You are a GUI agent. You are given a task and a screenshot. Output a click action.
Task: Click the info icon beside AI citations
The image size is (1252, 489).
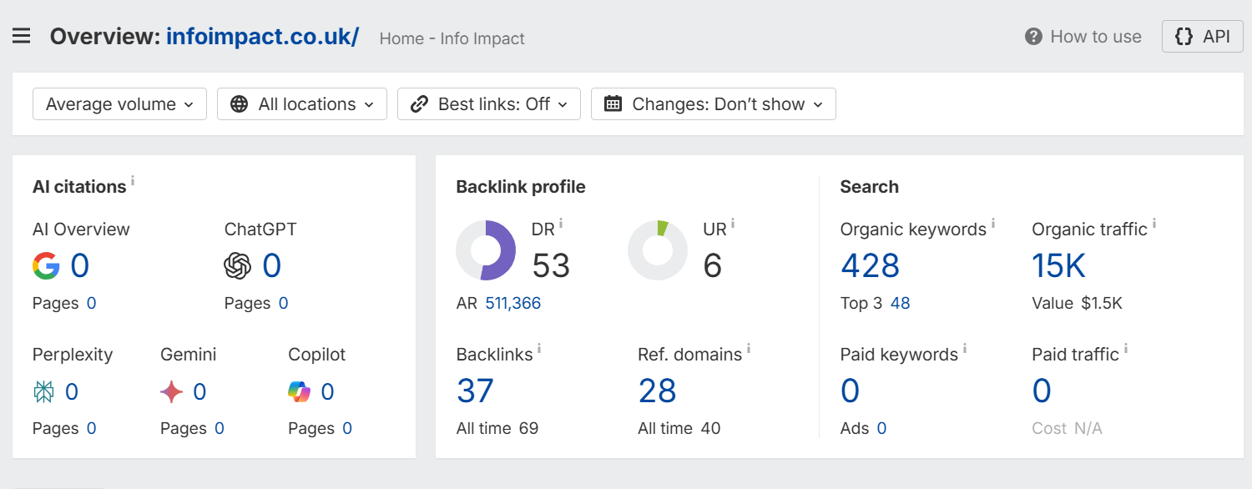point(133,180)
